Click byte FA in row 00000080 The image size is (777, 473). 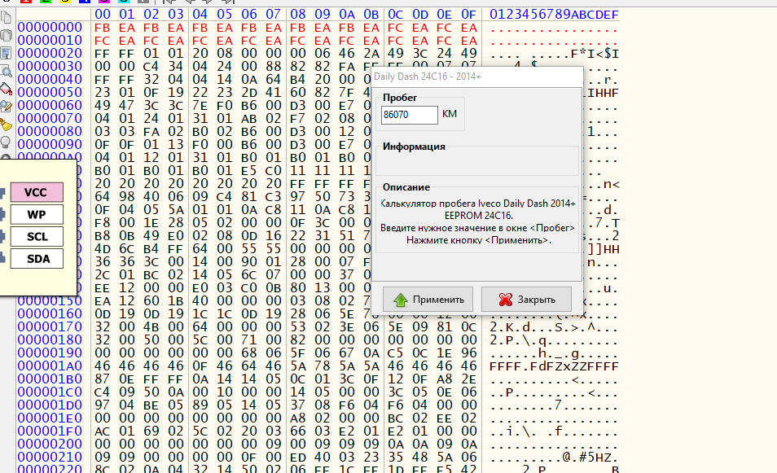151,132
